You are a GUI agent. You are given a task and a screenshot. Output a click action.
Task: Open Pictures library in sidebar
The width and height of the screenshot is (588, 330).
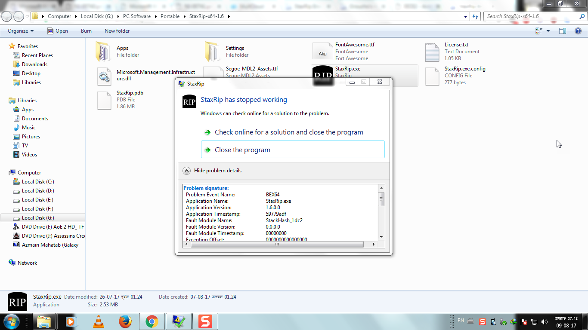coord(31,137)
